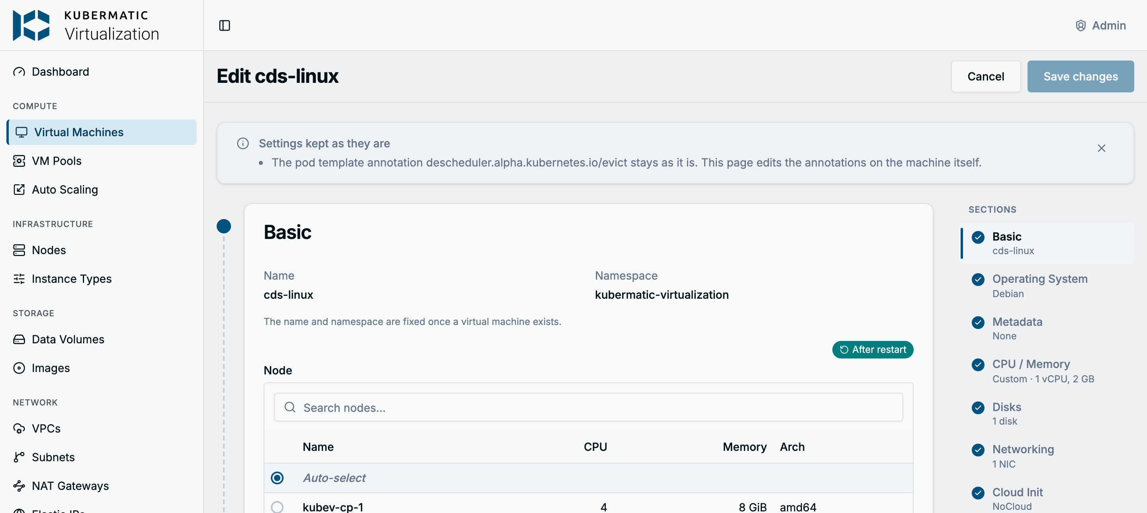
Task: Go to Virtual Machines
Action: coord(102,132)
